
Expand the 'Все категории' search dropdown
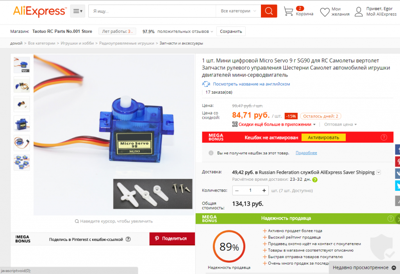(x=238, y=11)
